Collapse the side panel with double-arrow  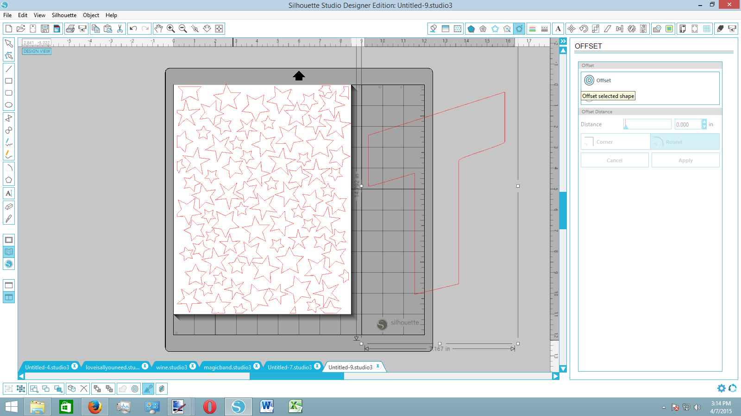tap(563, 42)
